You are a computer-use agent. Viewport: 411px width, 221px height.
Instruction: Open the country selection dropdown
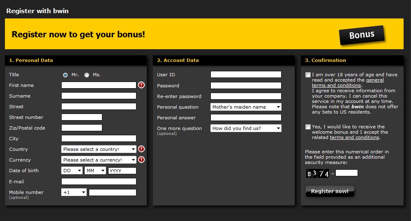(x=99, y=149)
